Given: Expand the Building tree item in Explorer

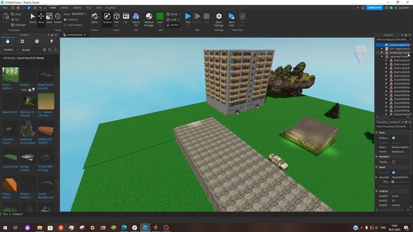Looking at the screenshot, I should pyautogui.click(x=381, y=53).
